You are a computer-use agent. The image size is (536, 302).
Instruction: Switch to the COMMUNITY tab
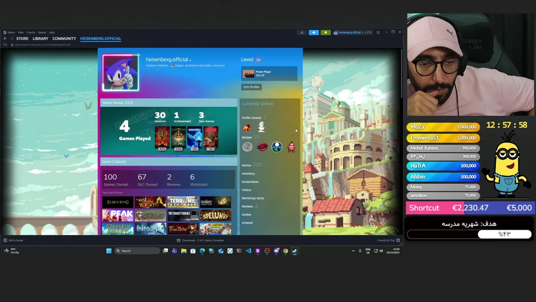tap(64, 39)
